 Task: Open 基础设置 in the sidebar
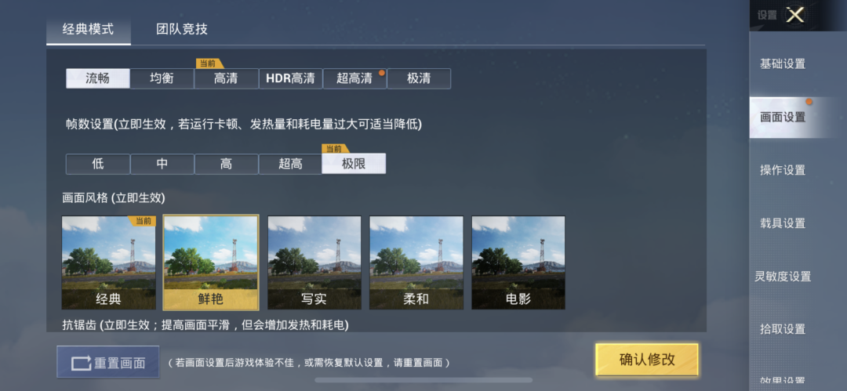pyautogui.click(x=783, y=64)
